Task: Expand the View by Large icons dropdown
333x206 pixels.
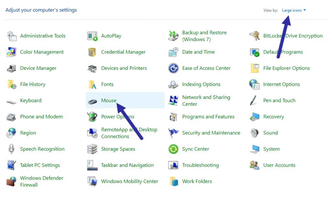Action: click(294, 10)
